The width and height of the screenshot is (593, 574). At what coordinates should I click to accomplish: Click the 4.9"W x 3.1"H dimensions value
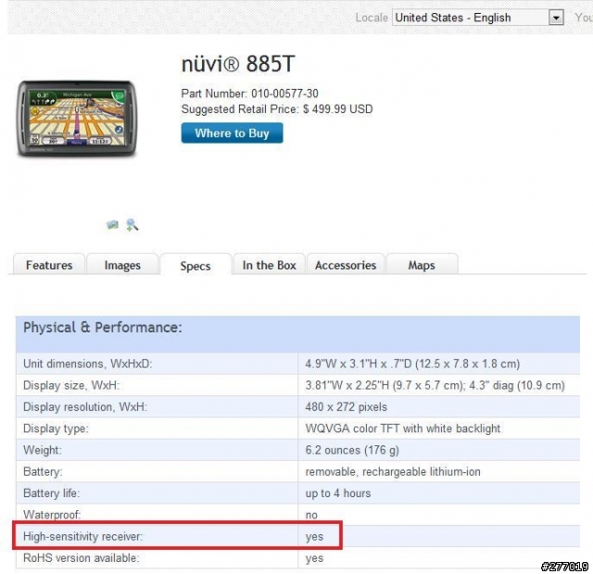pyautogui.click(x=412, y=364)
